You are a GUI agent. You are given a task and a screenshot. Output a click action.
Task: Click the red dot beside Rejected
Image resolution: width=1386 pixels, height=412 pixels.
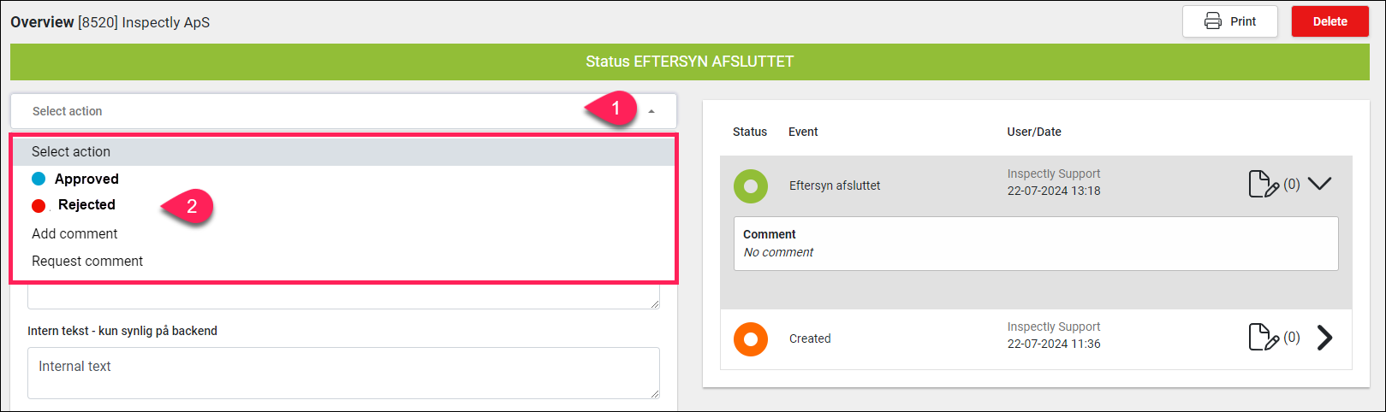(39, 205)
